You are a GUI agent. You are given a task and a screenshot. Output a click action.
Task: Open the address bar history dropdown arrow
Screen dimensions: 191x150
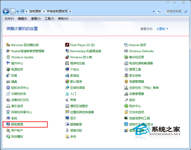(x=154, y=11)
